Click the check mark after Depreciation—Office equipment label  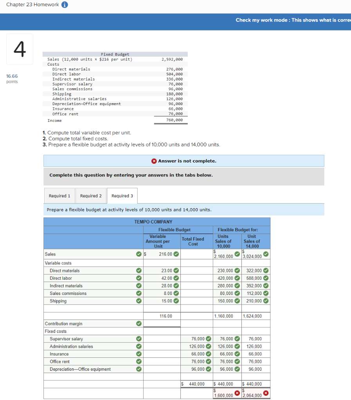pos(139,369)
